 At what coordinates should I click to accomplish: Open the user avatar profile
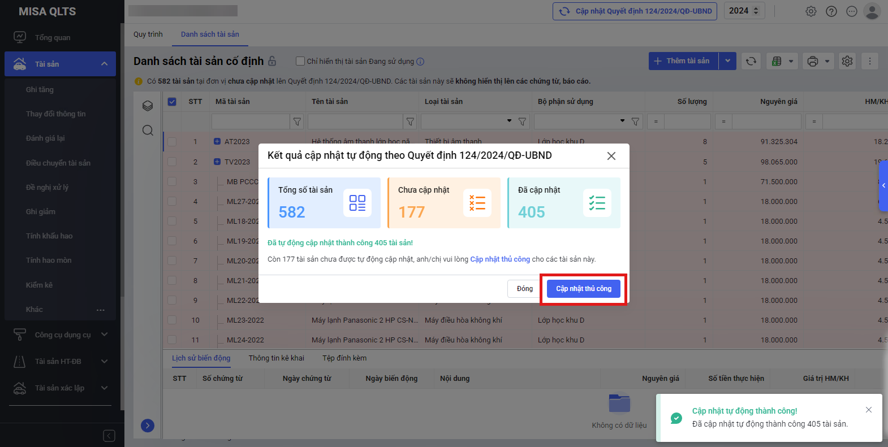tap(872, 11)
